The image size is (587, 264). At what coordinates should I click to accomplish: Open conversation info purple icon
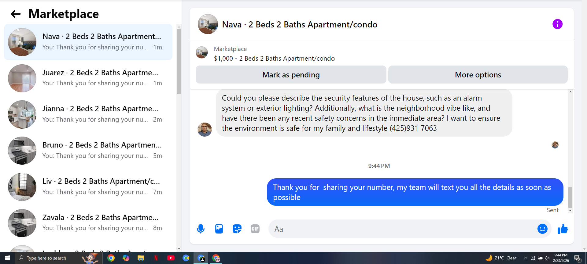click(557, 24)
